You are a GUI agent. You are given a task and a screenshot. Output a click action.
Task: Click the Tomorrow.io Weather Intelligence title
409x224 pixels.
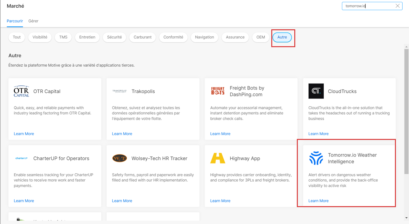pos(352,158)
